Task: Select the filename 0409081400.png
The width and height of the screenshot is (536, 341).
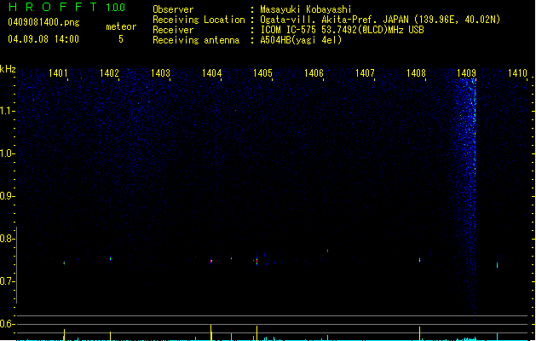Action: tap(43, 22)
